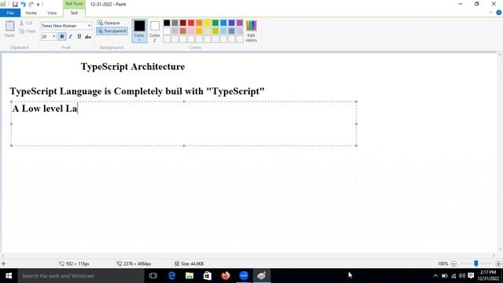Open the Times New Roman font dropdown
The image size is (503, 283).
coord(89,26)
